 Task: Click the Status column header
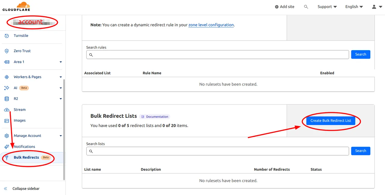pyautogui.click(x=316, y=169)
